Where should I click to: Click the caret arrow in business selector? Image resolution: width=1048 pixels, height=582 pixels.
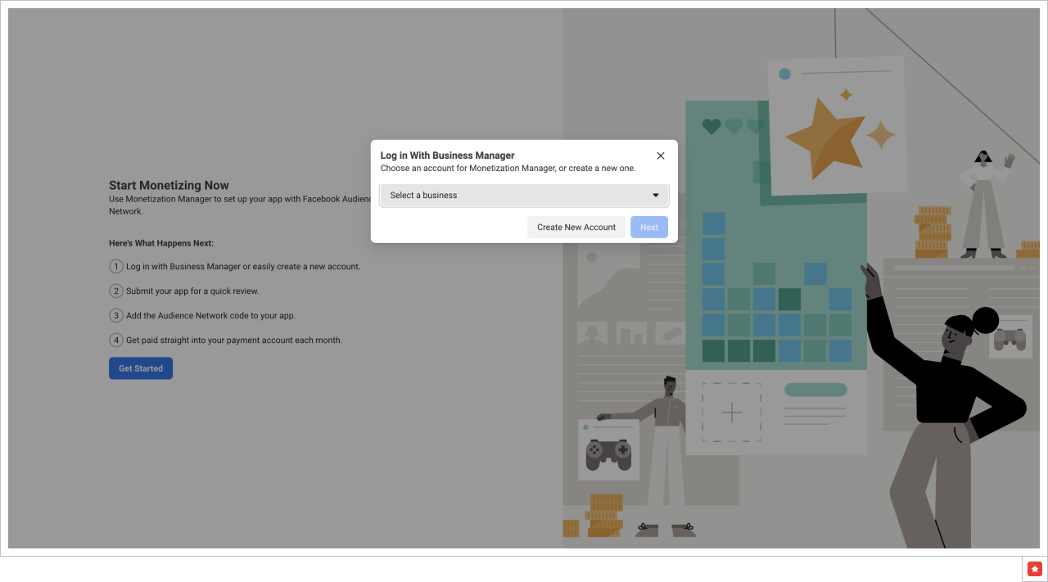[x=655, y=196]
